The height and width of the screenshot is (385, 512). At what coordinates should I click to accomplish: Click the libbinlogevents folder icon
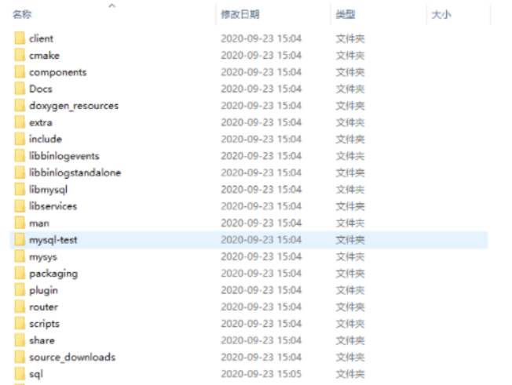coord(20,156)
